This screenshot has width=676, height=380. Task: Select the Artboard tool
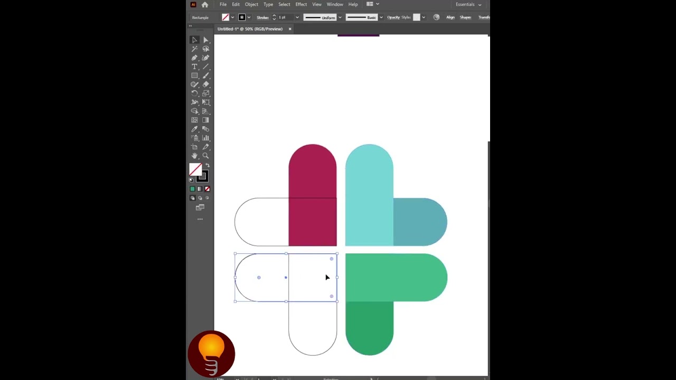pos(194,147)
